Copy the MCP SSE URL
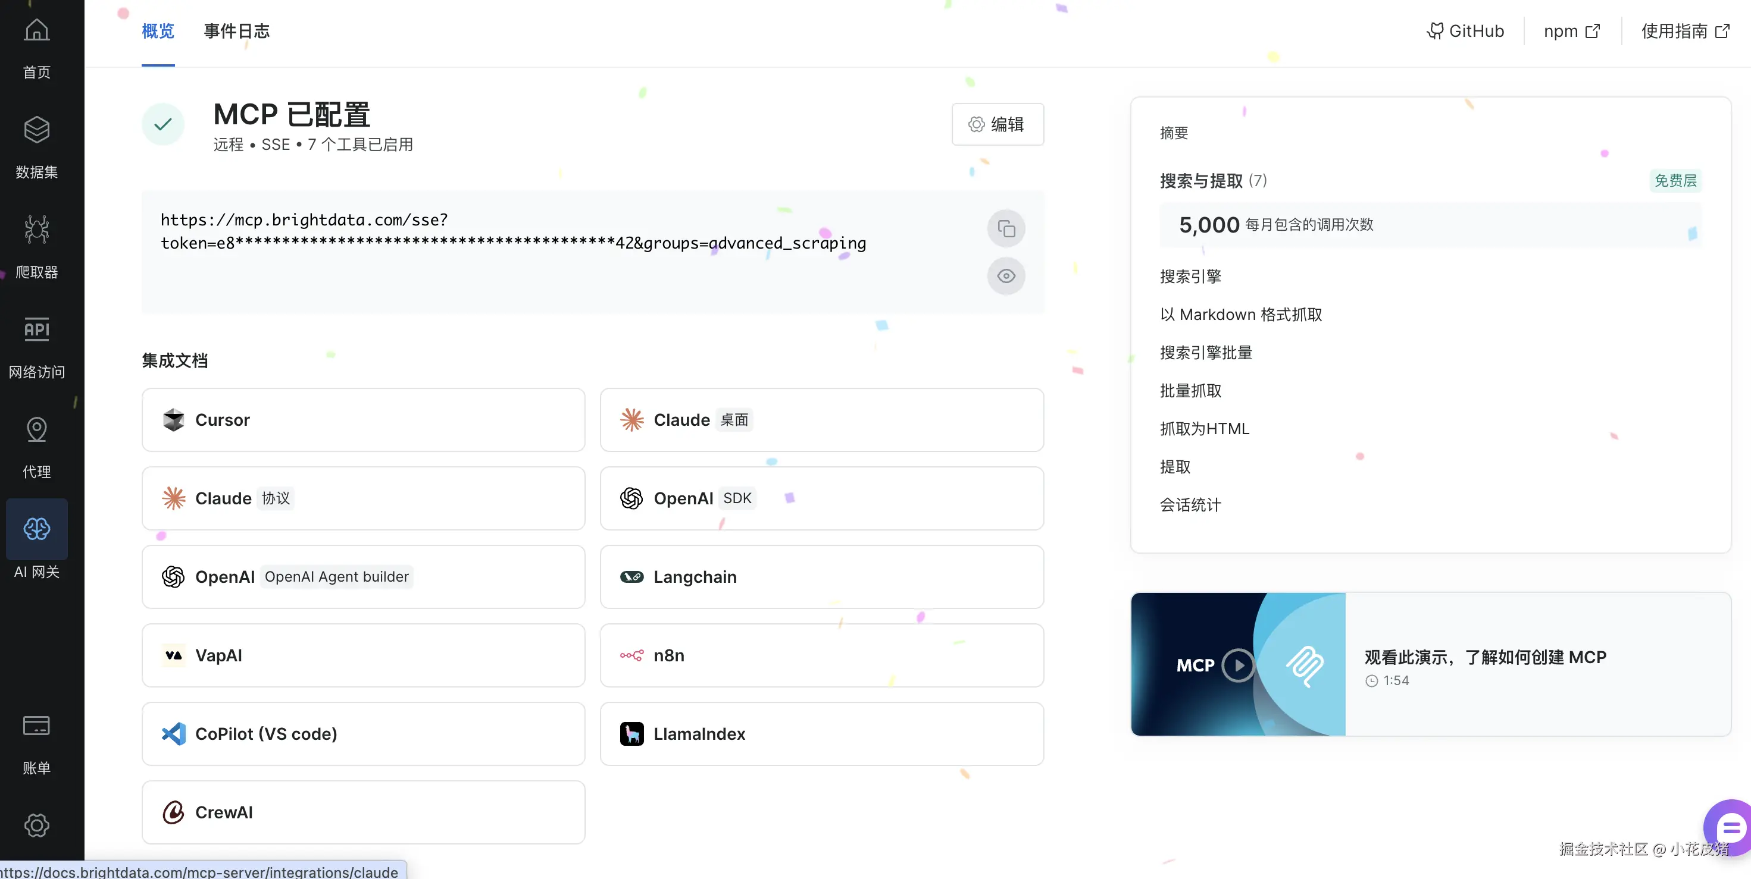The height and width of the screenshot is (879, 1751). (1006, 229)
